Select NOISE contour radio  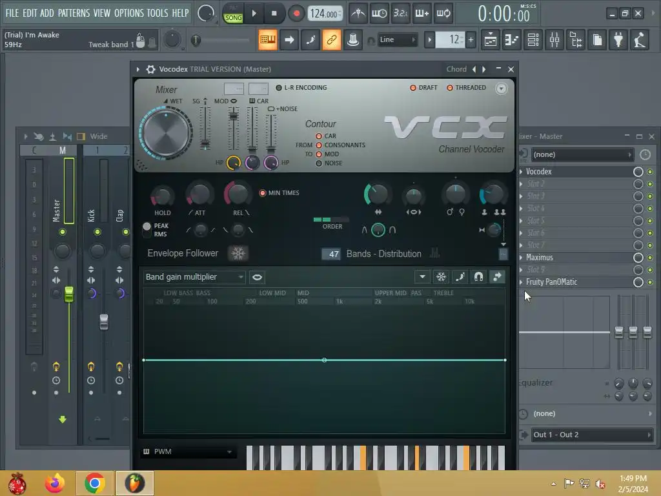coord(319,163)
